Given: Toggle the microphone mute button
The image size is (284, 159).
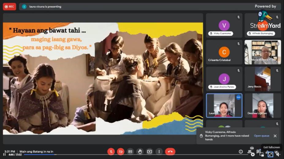Looking at the screenshot, I should [x=111, y=151].
